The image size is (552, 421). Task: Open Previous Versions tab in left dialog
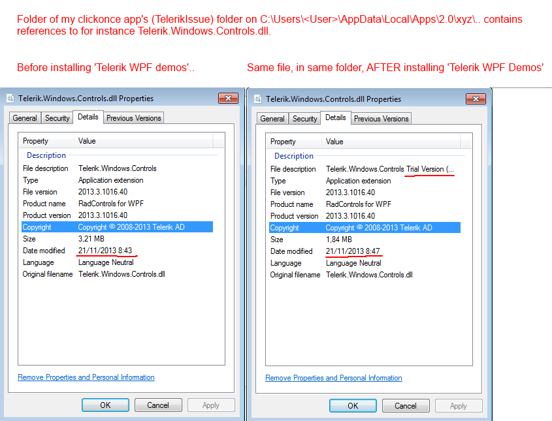(x=134, y=118)
